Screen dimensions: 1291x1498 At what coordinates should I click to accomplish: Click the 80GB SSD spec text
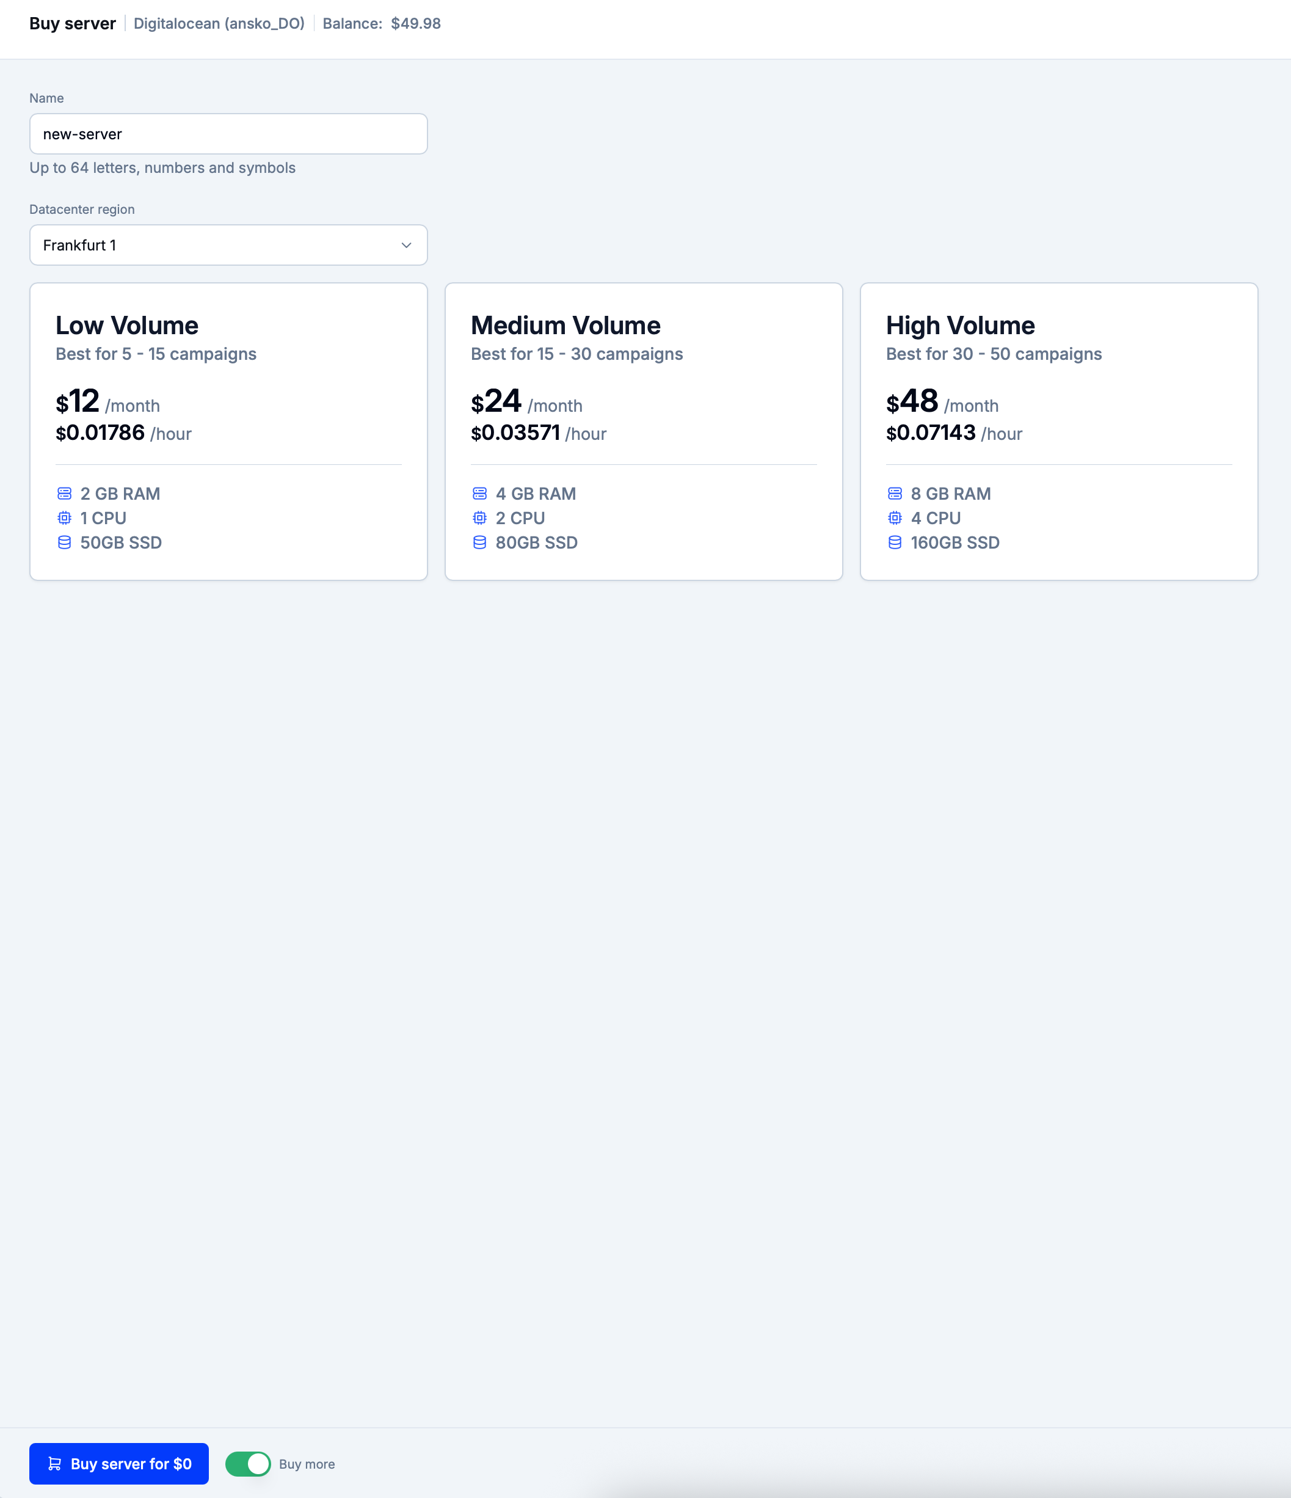[x=536, y=543]
